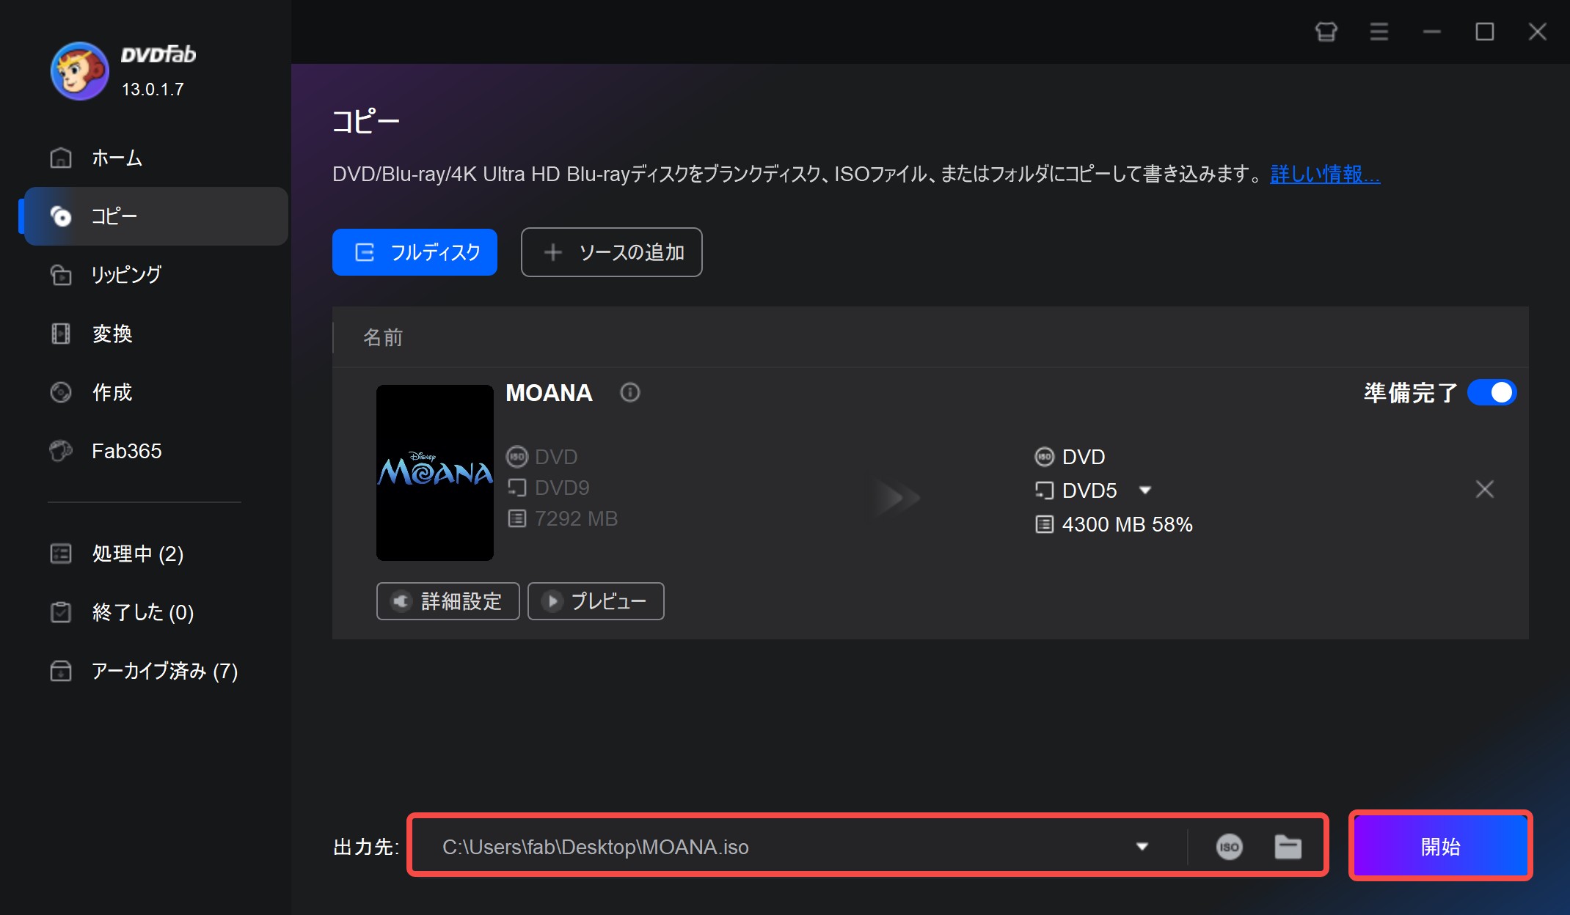
Task: Toggle the 準備完了 switch off
Action: pos(1491,392)
